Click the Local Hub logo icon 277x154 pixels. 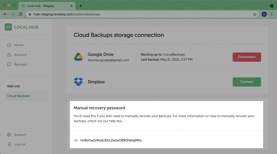(8, 27)
